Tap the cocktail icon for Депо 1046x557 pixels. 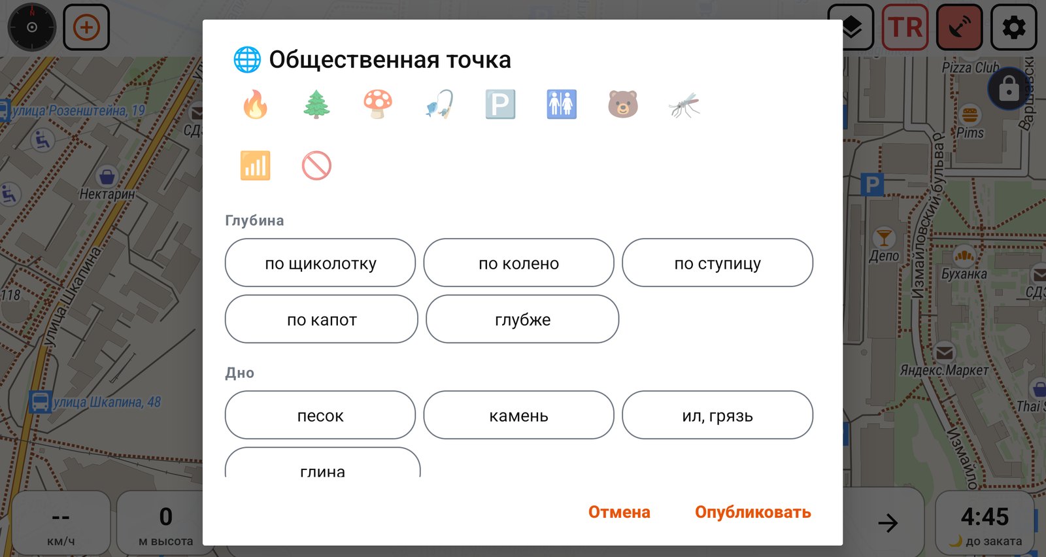tap(884, 237)
